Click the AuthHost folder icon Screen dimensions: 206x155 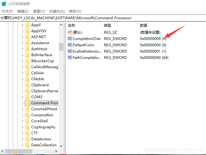pos(27,49)
